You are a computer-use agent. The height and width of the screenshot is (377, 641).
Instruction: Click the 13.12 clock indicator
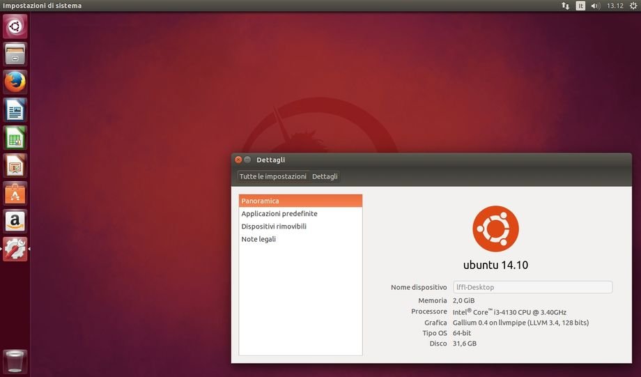tap(615, 6)
